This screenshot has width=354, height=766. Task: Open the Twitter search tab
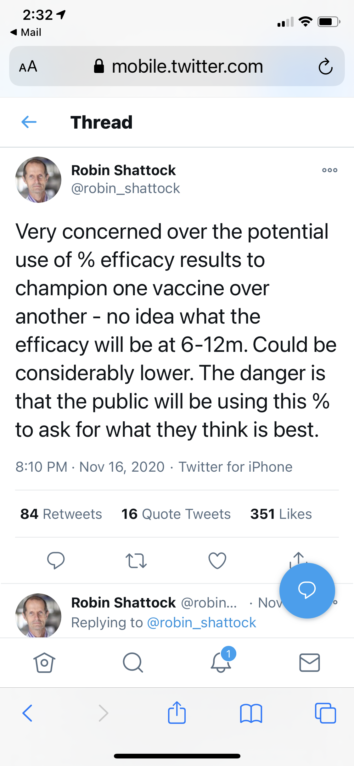click(133, 663)
